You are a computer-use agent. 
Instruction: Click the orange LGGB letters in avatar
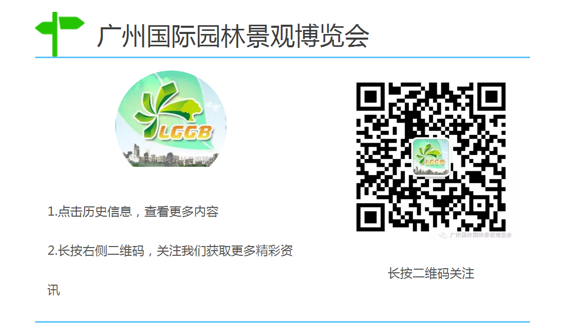[185, 133]
